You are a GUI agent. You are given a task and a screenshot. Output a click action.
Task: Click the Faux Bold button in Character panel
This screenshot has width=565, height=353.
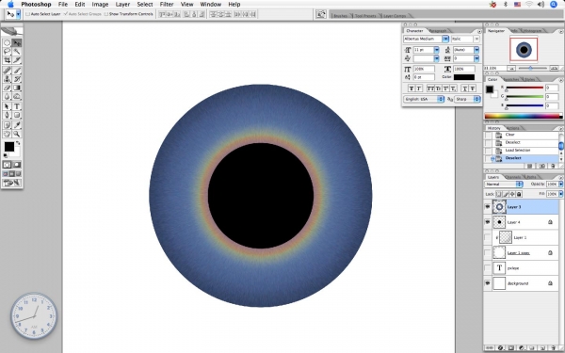(x=412, y=88)
